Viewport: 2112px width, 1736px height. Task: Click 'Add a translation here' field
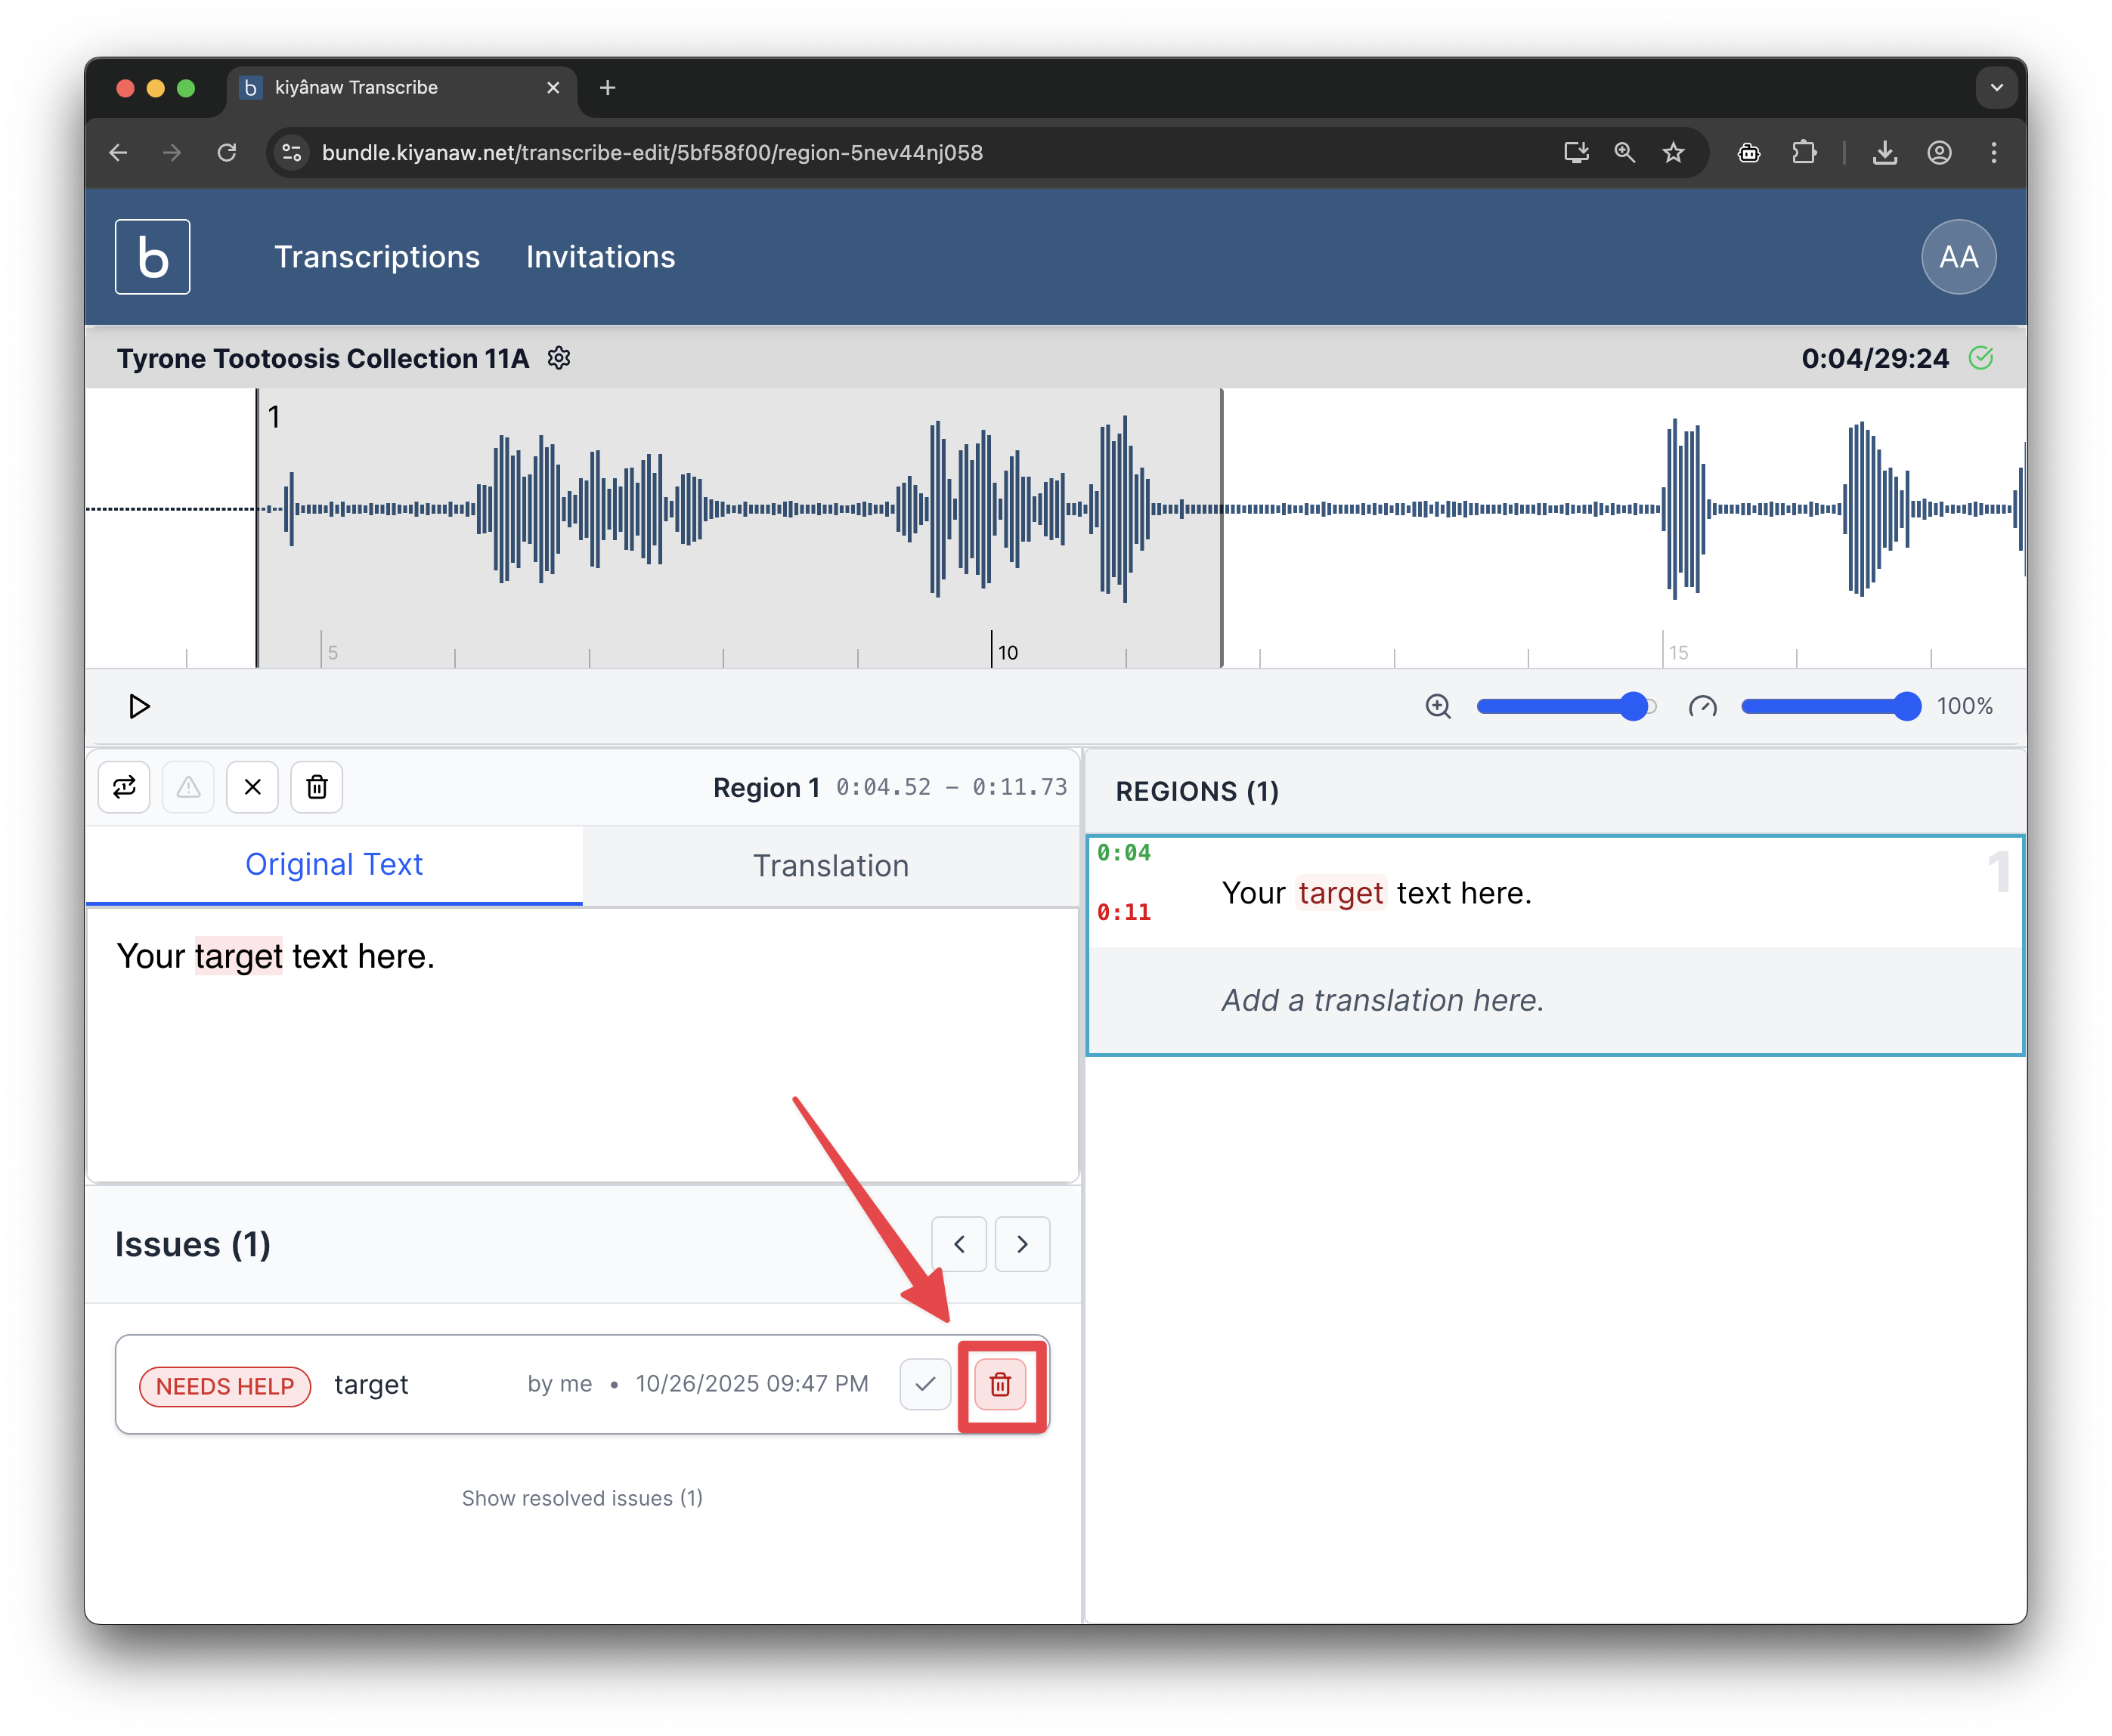pos(1382,1000)
